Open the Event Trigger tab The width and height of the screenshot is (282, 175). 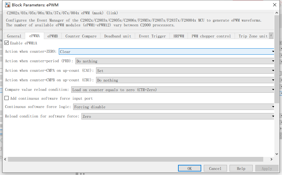point(152,36)
